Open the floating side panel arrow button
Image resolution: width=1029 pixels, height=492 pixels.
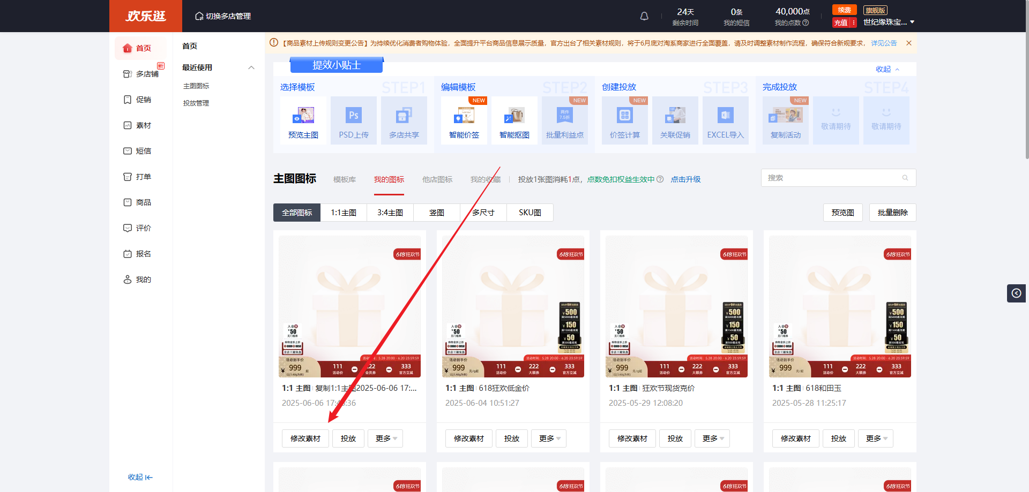click(x=1016, y=293)
